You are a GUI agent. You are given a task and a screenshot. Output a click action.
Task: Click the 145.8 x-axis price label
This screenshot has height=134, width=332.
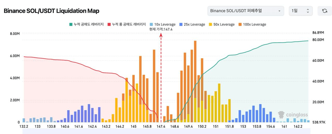[x=147, y=127]
